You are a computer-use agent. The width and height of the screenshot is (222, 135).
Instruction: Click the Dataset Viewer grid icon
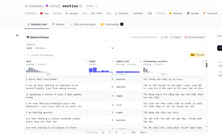click(28, 37)
